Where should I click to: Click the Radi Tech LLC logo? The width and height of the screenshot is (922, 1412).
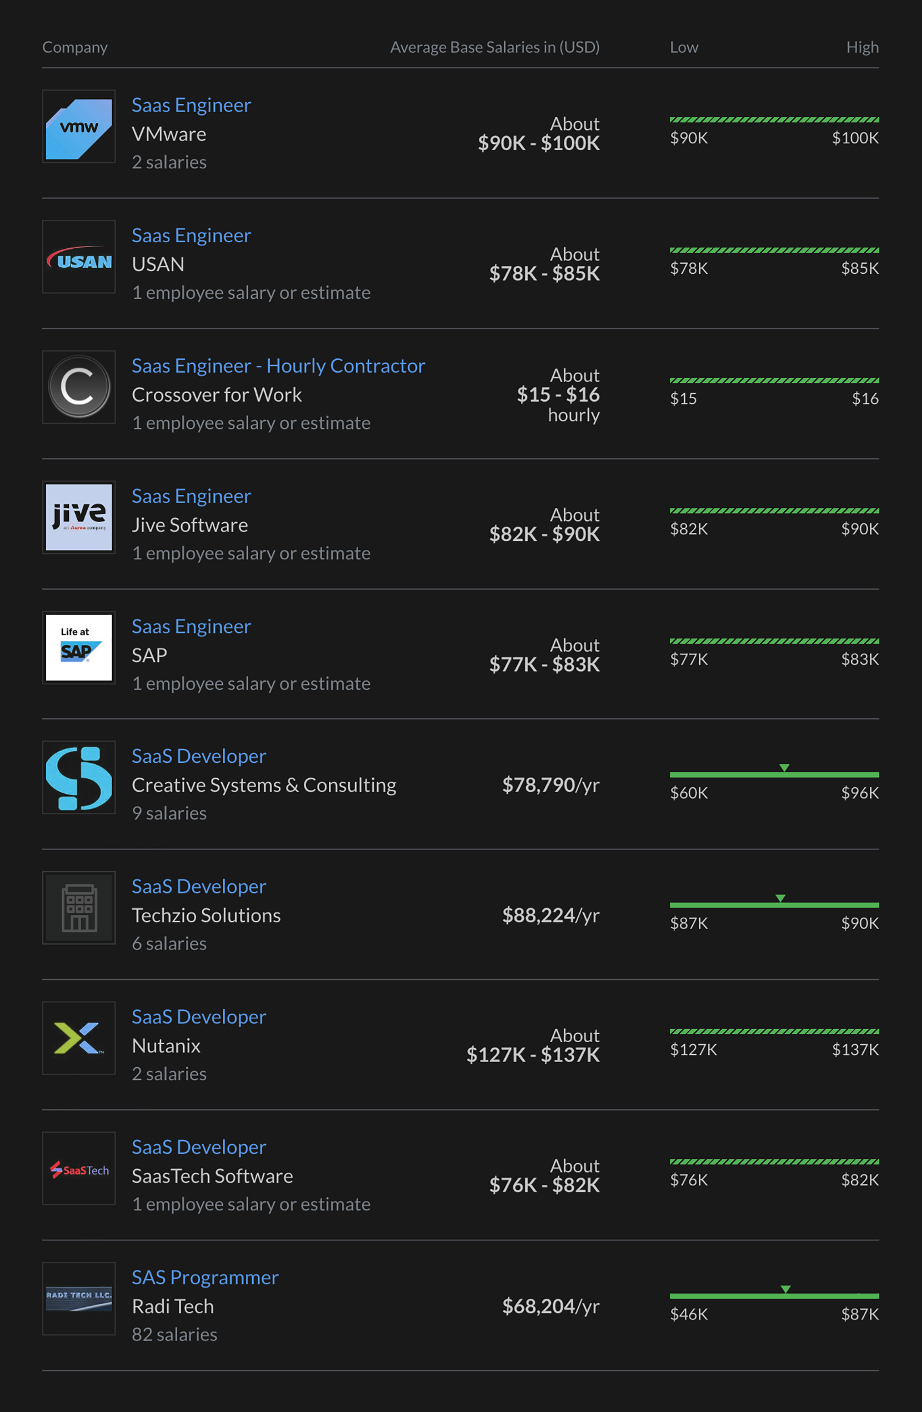click(x=79, y=1299)
